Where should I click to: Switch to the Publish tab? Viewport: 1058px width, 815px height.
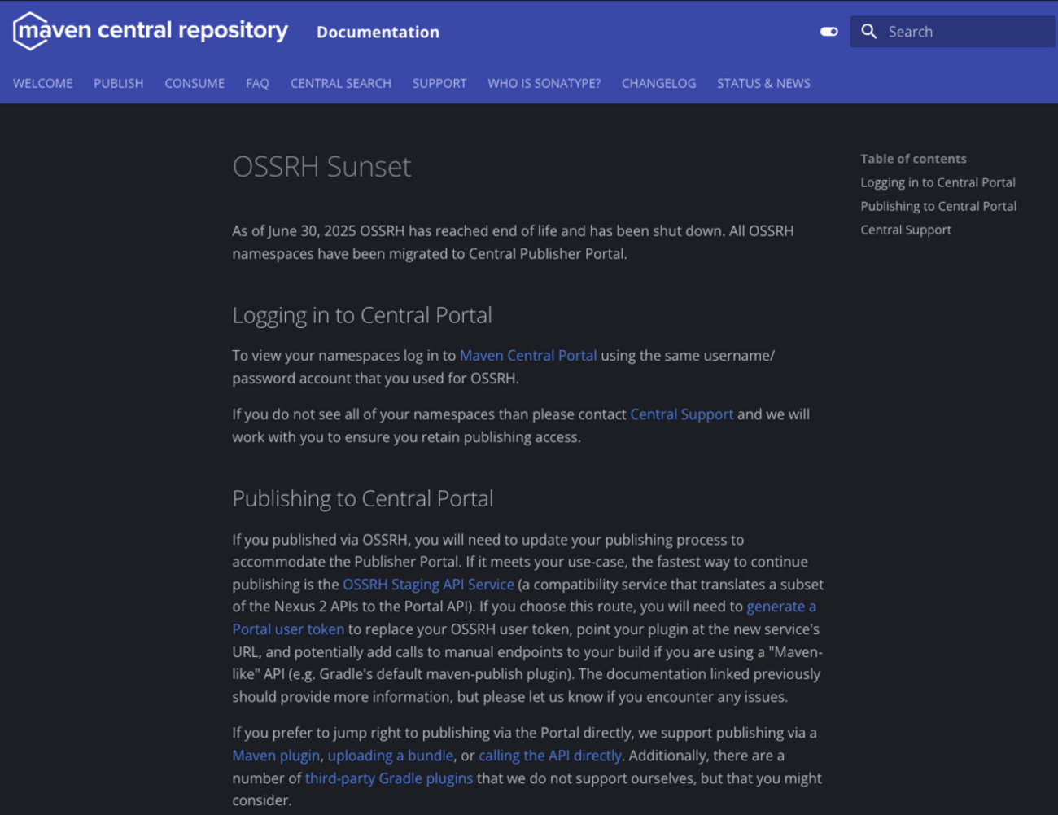[118, 83]
